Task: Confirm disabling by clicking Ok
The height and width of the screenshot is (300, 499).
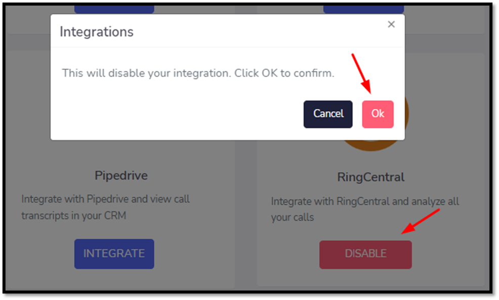Action: (x=378, y=114)
